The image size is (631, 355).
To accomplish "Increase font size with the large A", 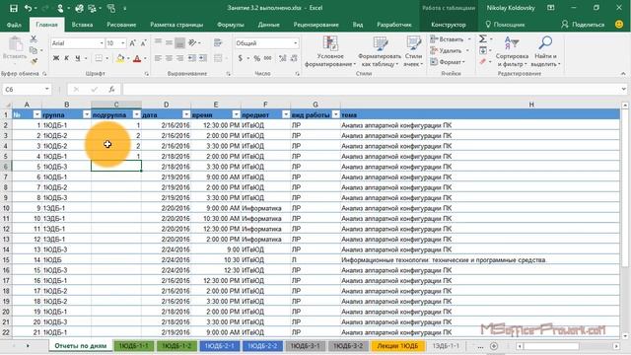I will [133, 43].
